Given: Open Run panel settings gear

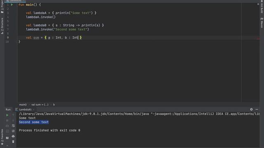Looking at the screenshot, I should tap(251, 109).
